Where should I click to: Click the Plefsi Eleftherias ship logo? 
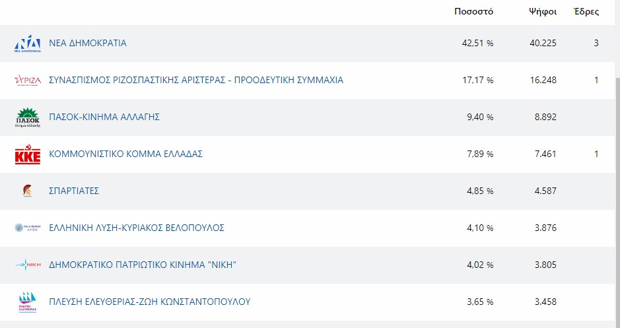click(28, 302)
